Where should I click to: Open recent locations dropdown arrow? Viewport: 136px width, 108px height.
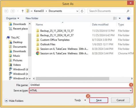tap(18, 11)
